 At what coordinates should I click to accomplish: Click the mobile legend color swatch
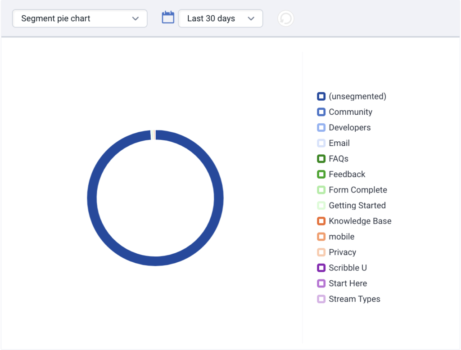tap(321, 237)
